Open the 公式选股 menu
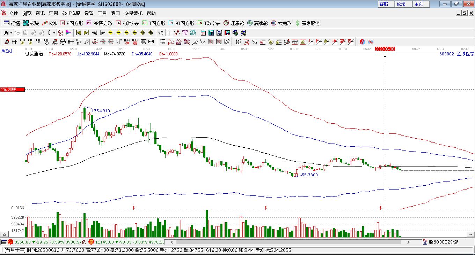 (71, 13)
